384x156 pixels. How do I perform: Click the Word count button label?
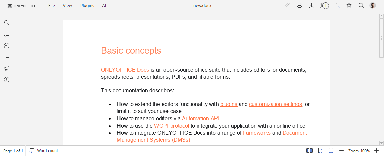[x=48, y=151]
